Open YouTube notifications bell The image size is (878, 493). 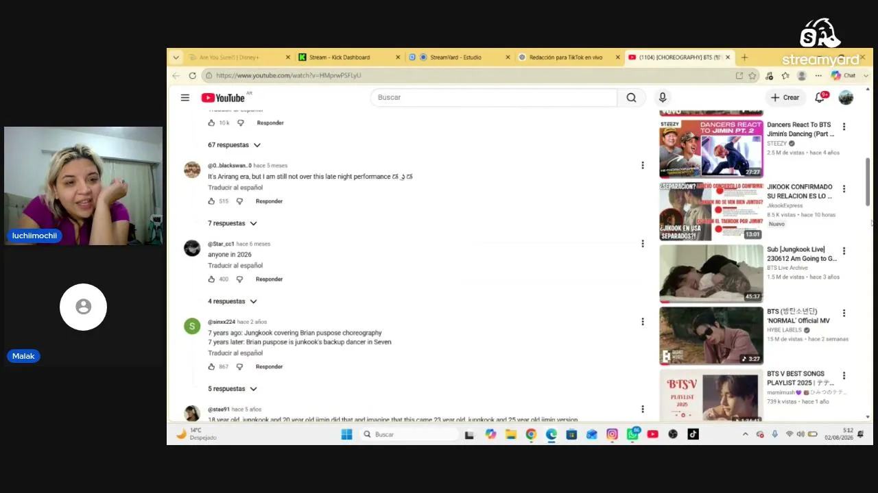click(820, 97)
